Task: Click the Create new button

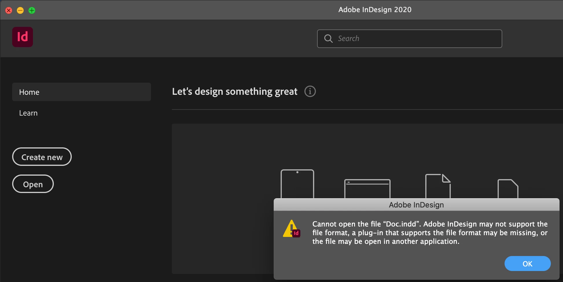Action: 42,157
